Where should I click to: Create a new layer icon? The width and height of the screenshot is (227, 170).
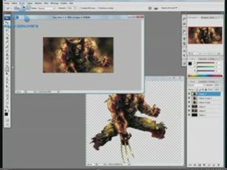(x=214, y=165)
